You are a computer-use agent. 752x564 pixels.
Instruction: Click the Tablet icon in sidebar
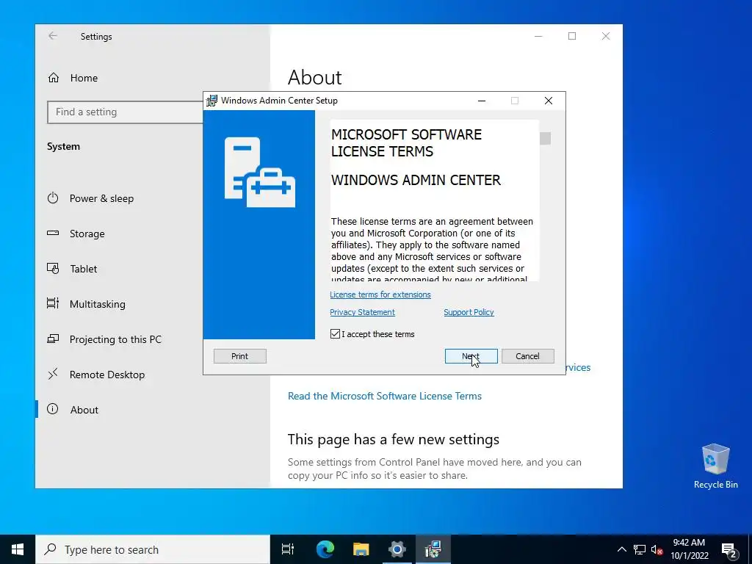pyautogui.click(x=53, y=269)
